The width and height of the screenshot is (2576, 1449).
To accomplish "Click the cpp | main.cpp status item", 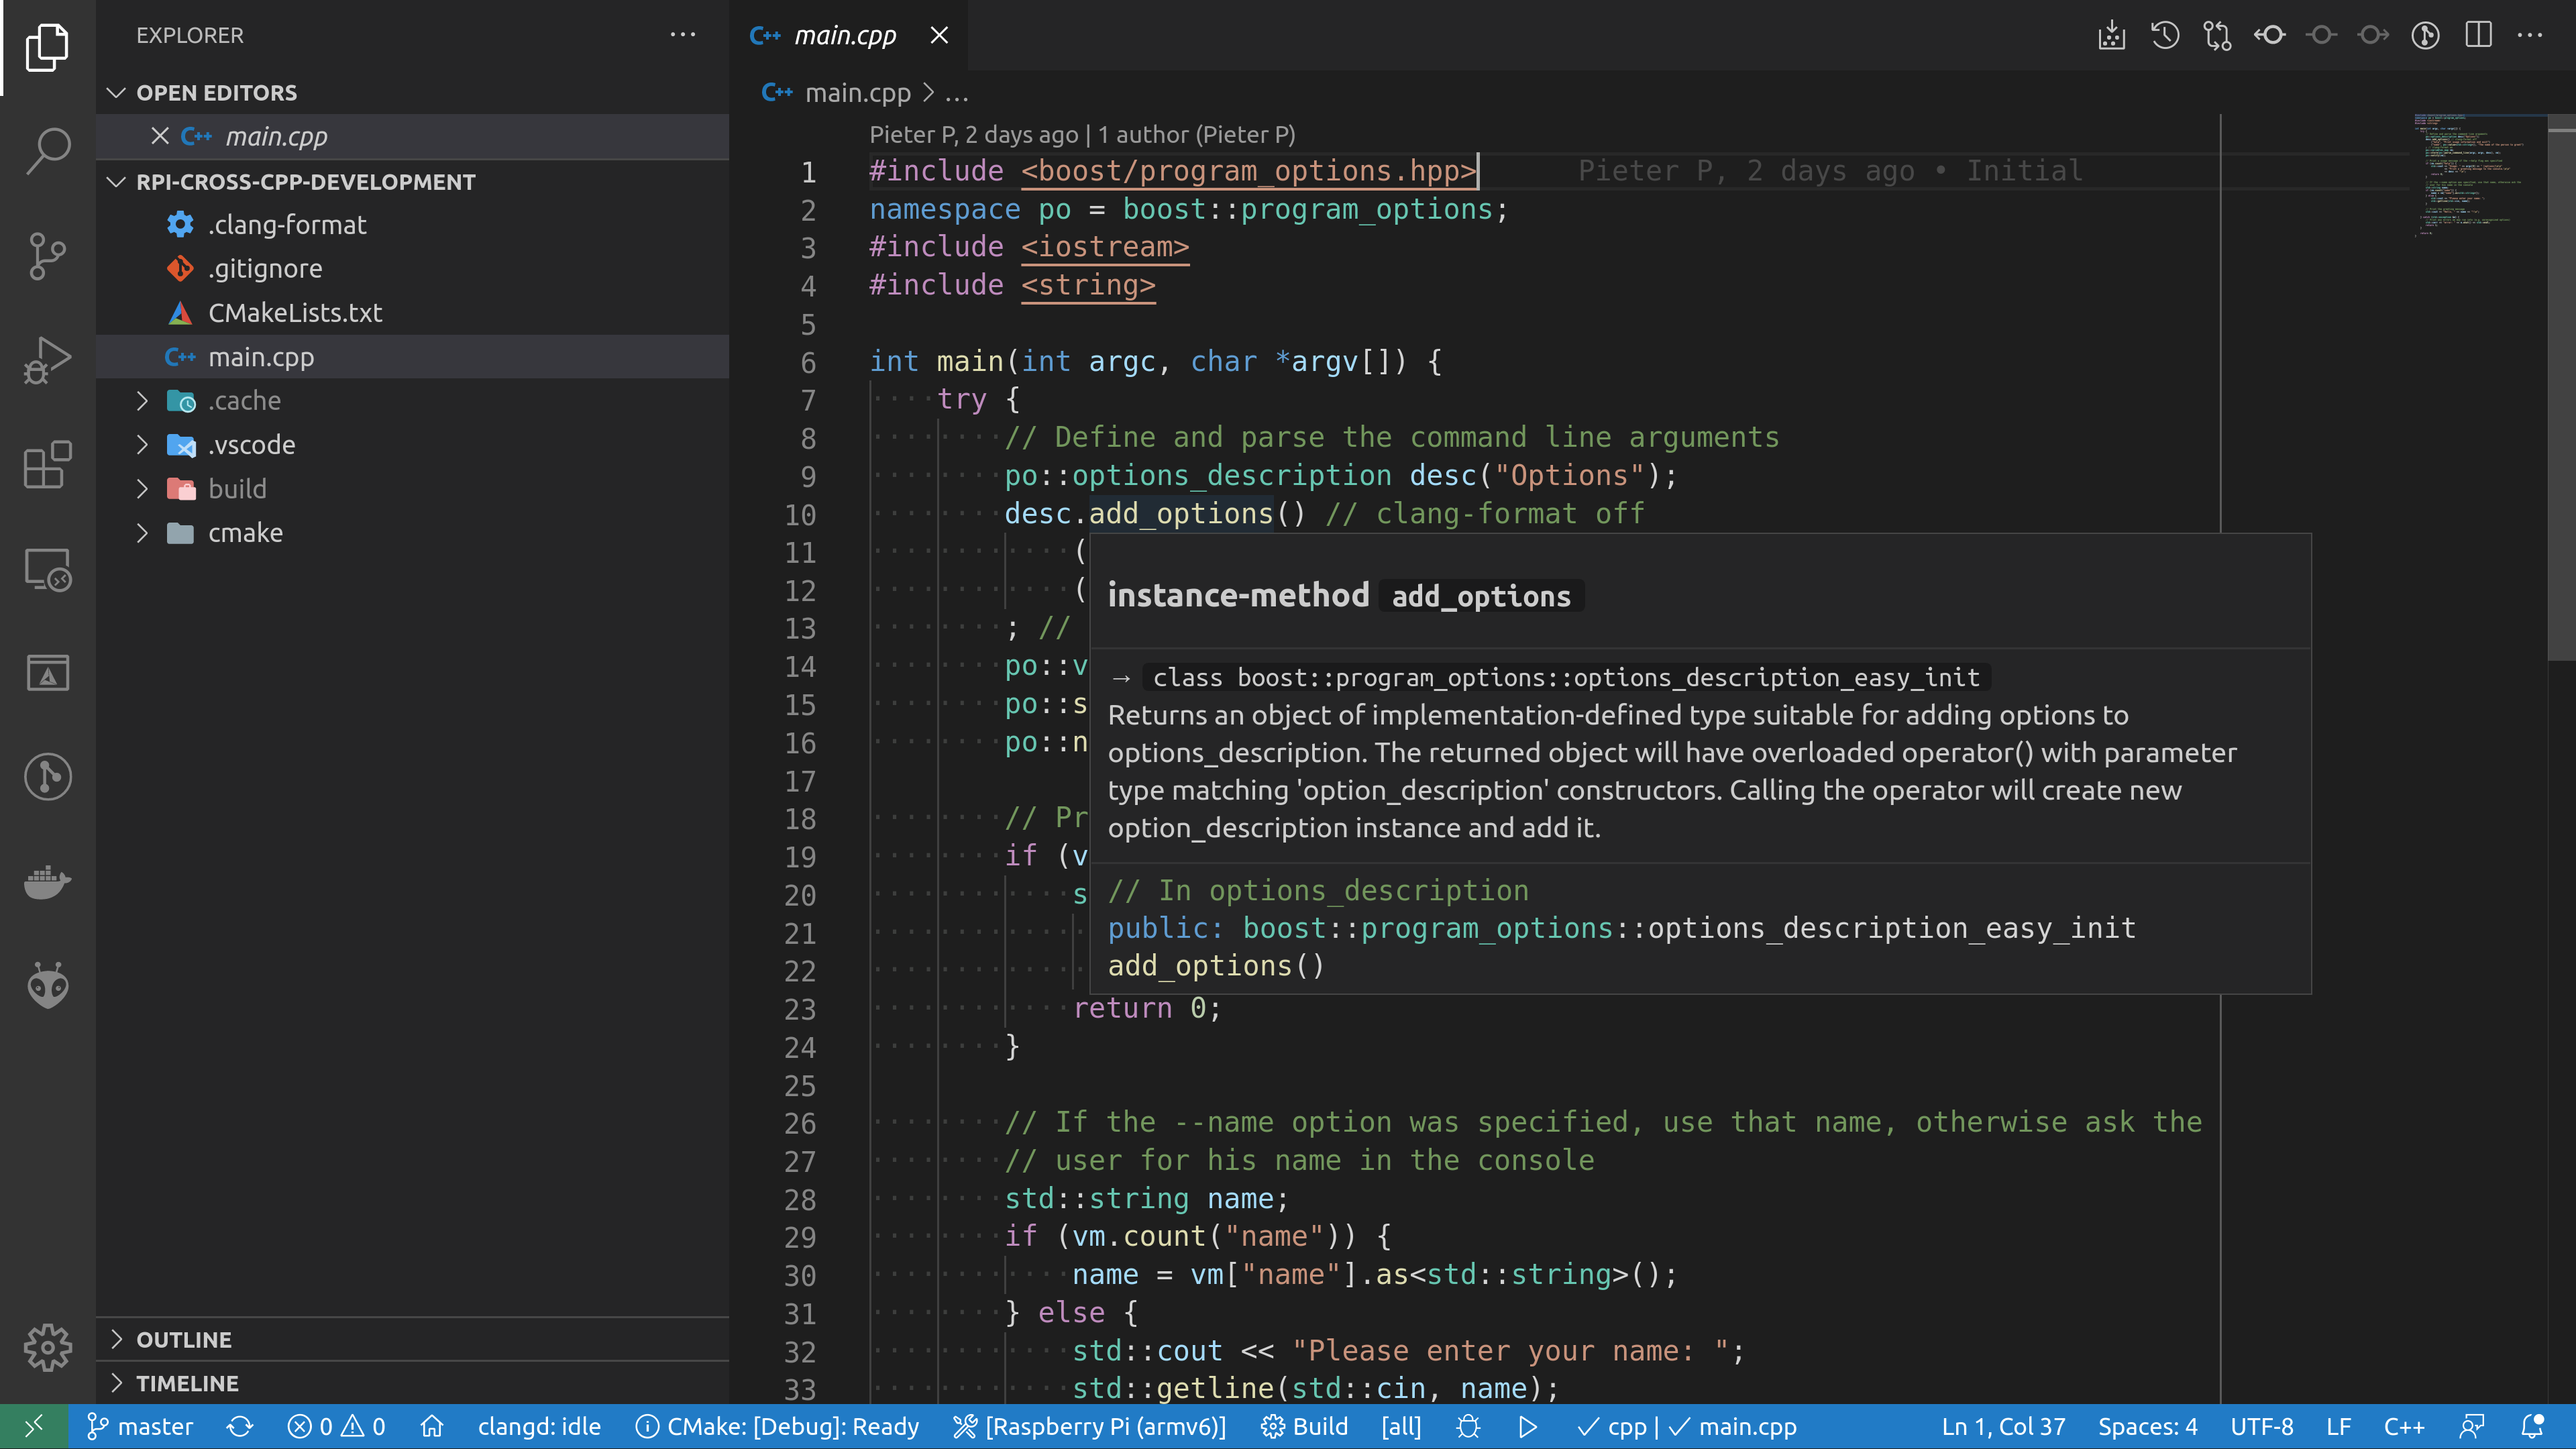I will click(x=1686, y=1427).
